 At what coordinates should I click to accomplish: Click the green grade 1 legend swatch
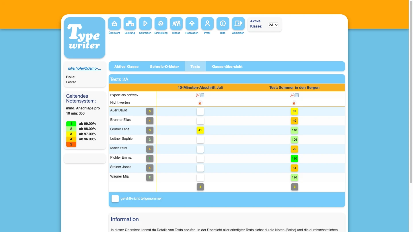(71, 124)
